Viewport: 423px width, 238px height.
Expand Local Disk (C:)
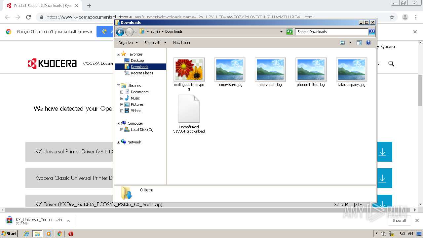point(122,130)
